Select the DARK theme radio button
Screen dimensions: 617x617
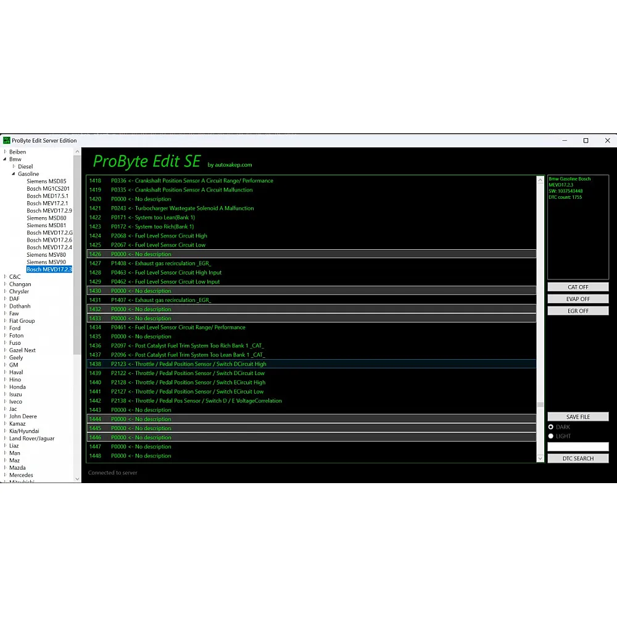coord(551,427)
